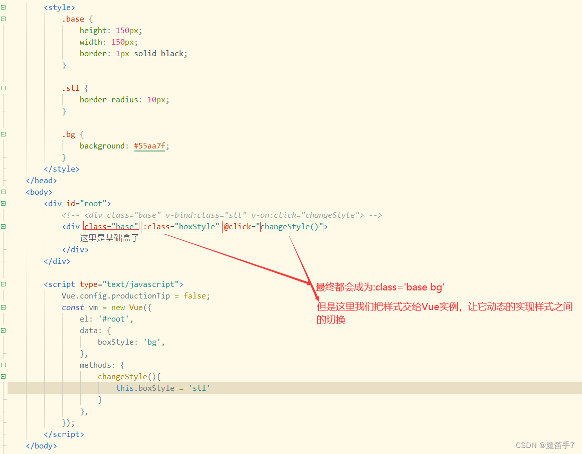Collapse the .bg rule fold marker
The image size is (582, 454).
coord(4,134)
